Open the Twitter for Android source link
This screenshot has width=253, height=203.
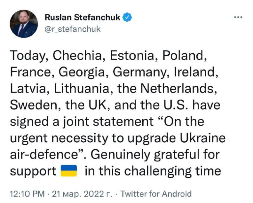(x=156, y=194)
